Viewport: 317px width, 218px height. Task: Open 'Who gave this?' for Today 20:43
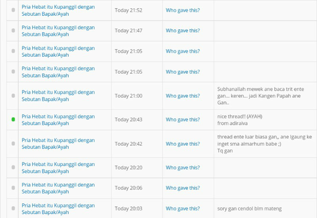183,120
